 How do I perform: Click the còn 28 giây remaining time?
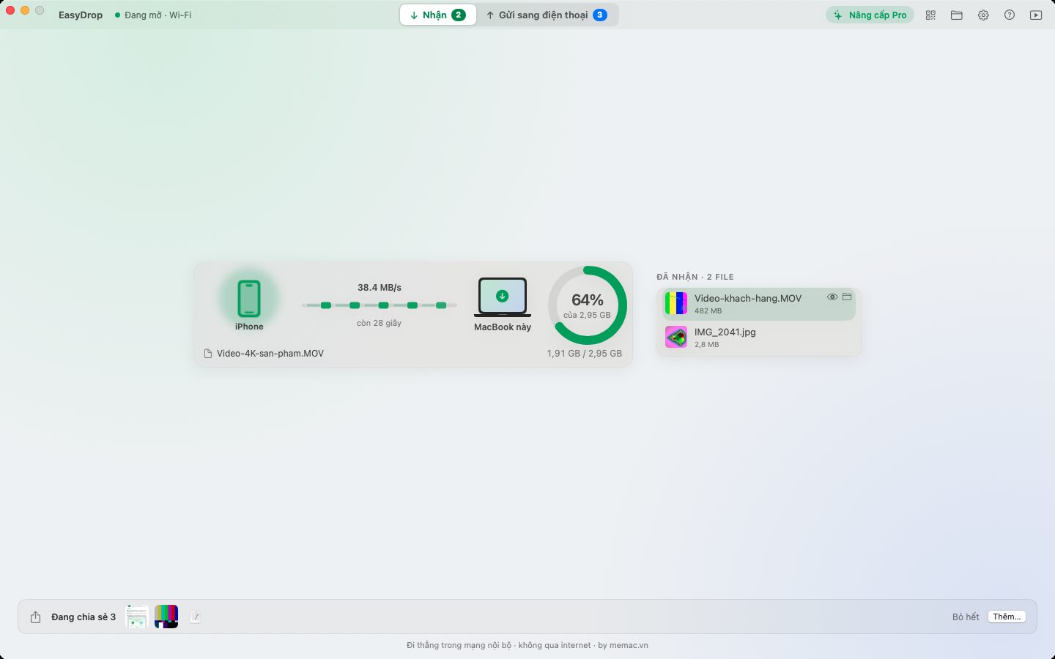[x=380, y=323]
